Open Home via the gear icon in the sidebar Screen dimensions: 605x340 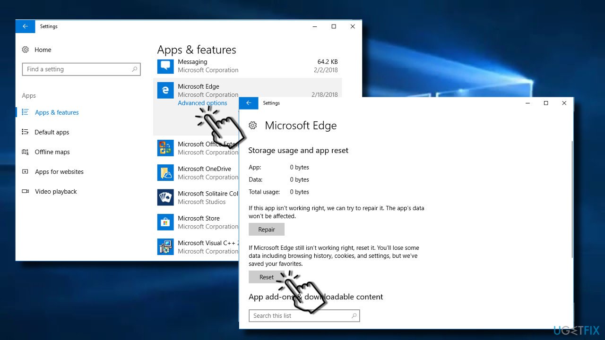(x=26, y=50)
